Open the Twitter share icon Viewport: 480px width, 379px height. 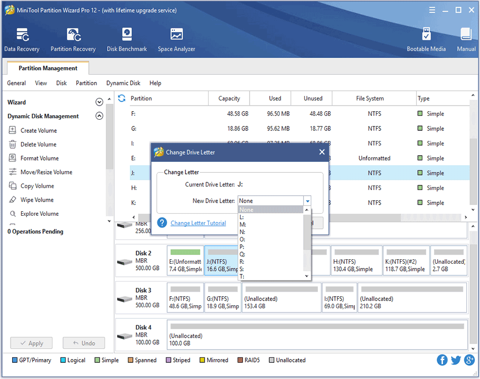click(456, 360)
